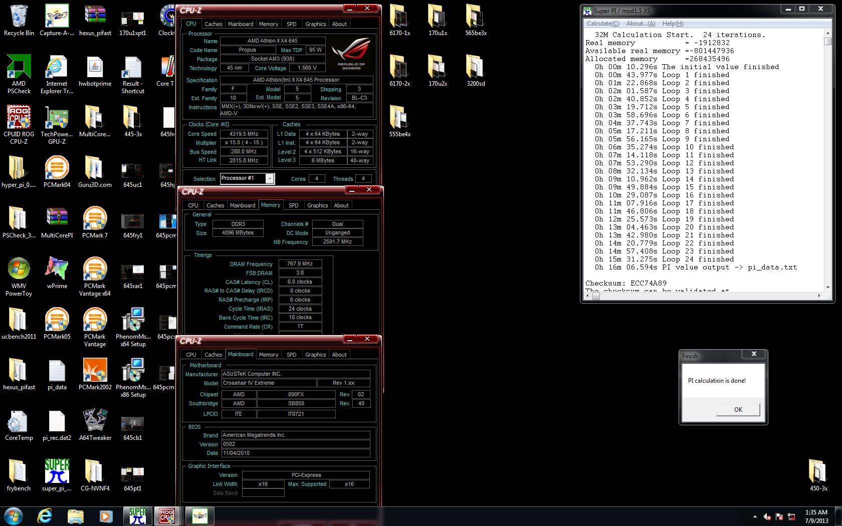
Task: Open PCMark2002 desktop icon
Action: 95,374
